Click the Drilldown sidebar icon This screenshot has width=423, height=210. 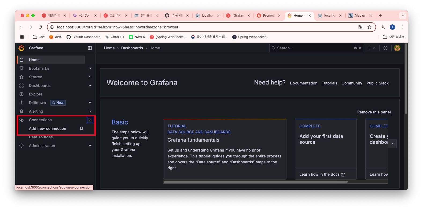click(21, 103)
